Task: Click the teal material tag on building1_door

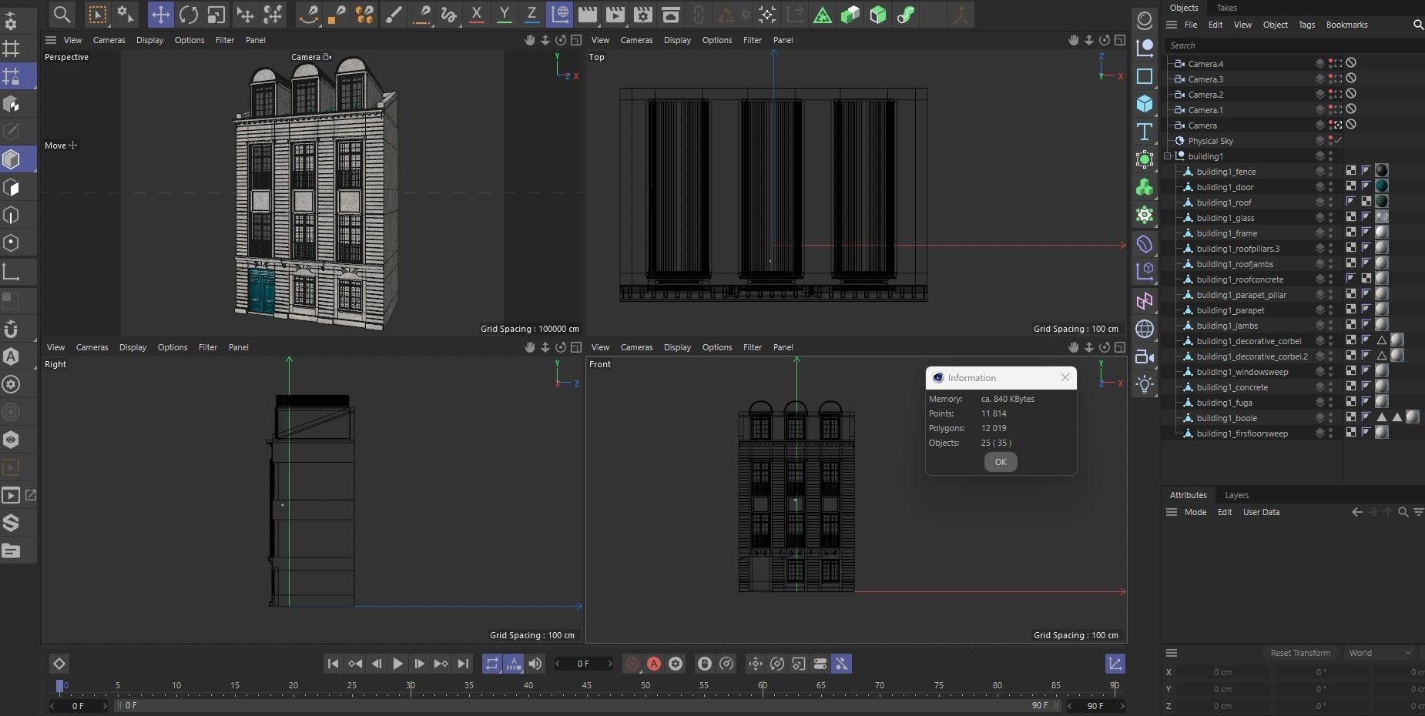Action: [x=1382, y=186]
